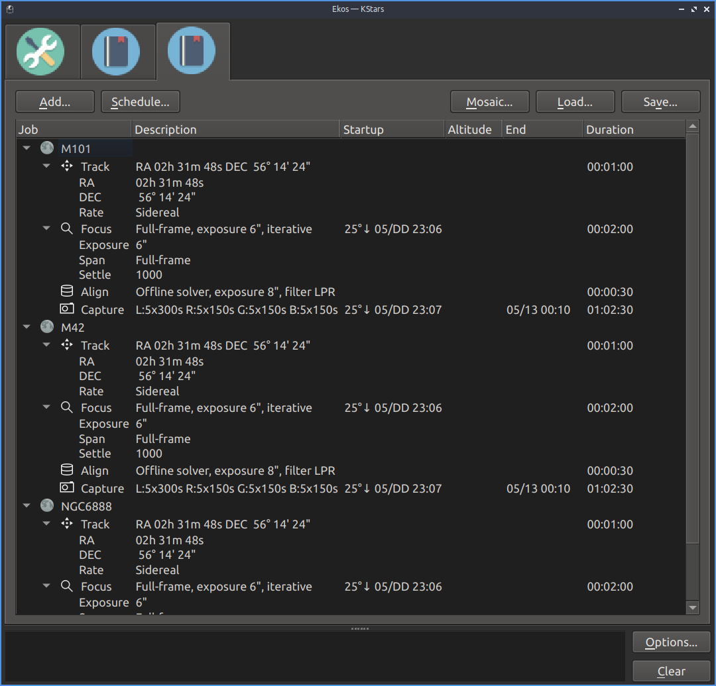Click the globe icon beside M101
Image resolution: width=716 pixels, height=686 pixels.
click(x=47, y=148)
